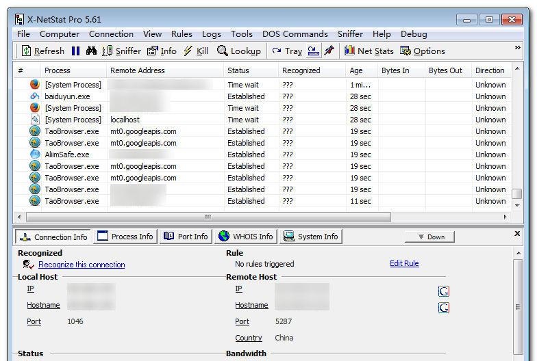Viewport: 537px width, 361px height.
Task: Click the pushpin always-on-top icon
Action: [329, 51]
